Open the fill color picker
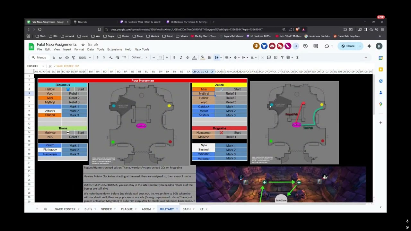Screen dimensions: 411x231 coord(203,57)
